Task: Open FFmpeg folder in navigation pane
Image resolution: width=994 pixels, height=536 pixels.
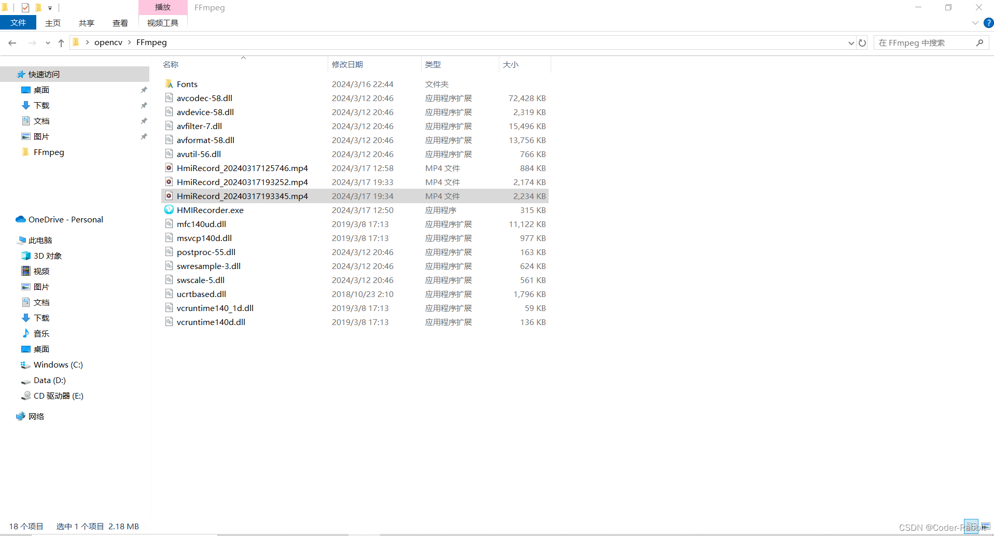Action: [x=49, y=152]
